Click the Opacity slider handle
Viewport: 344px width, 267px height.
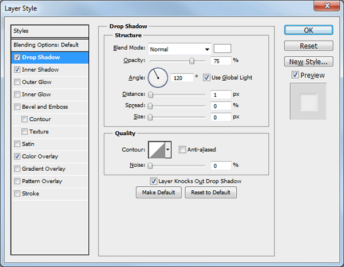[191, 61]
